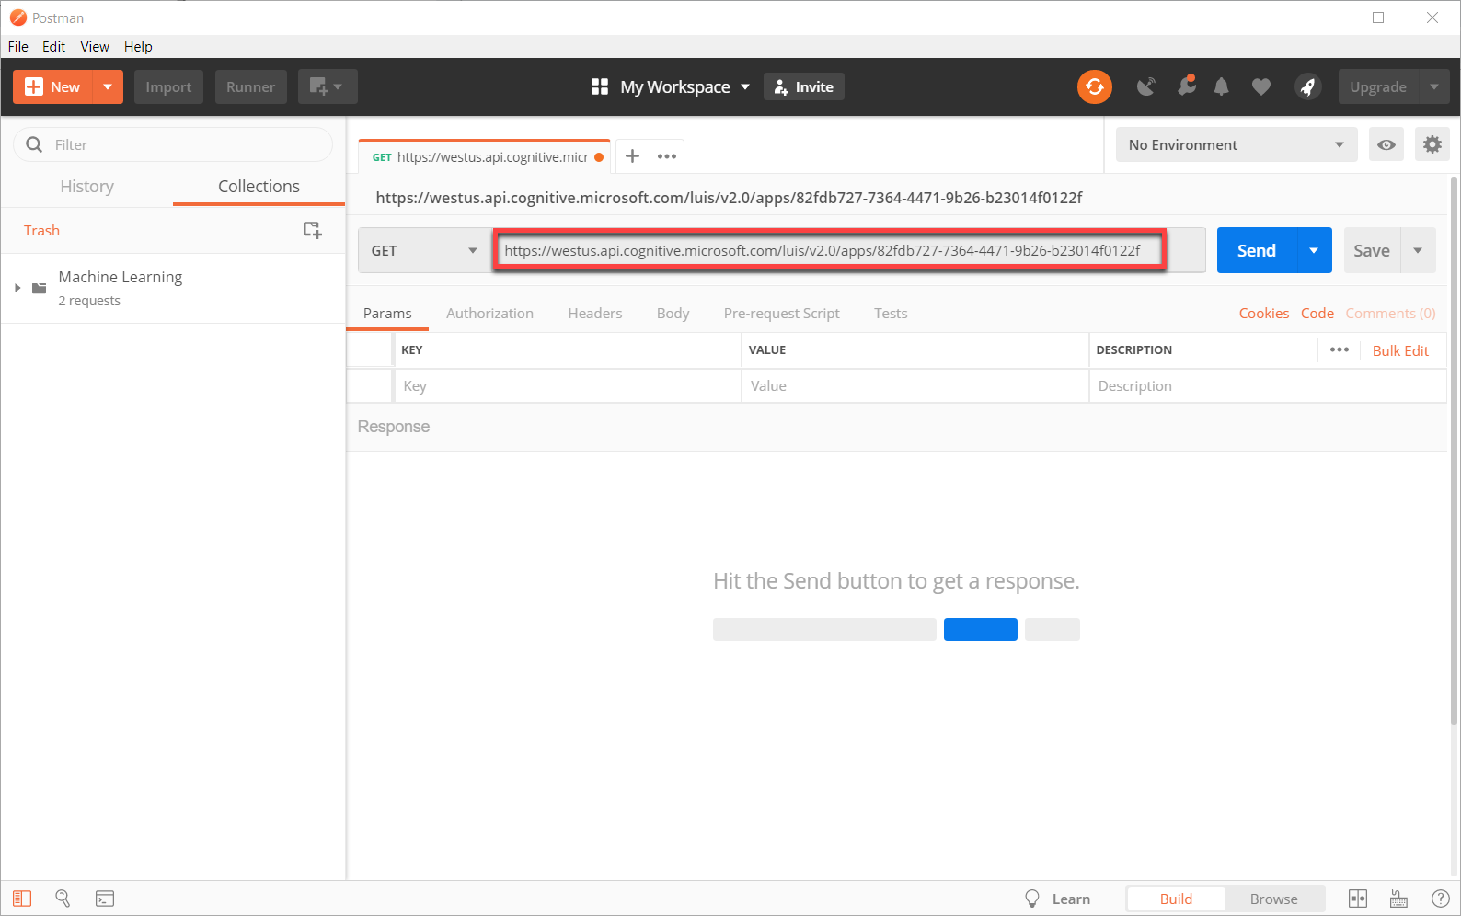Open the No Environment dropdown
Screen dimensions: 1461x916
(1237, 144)
